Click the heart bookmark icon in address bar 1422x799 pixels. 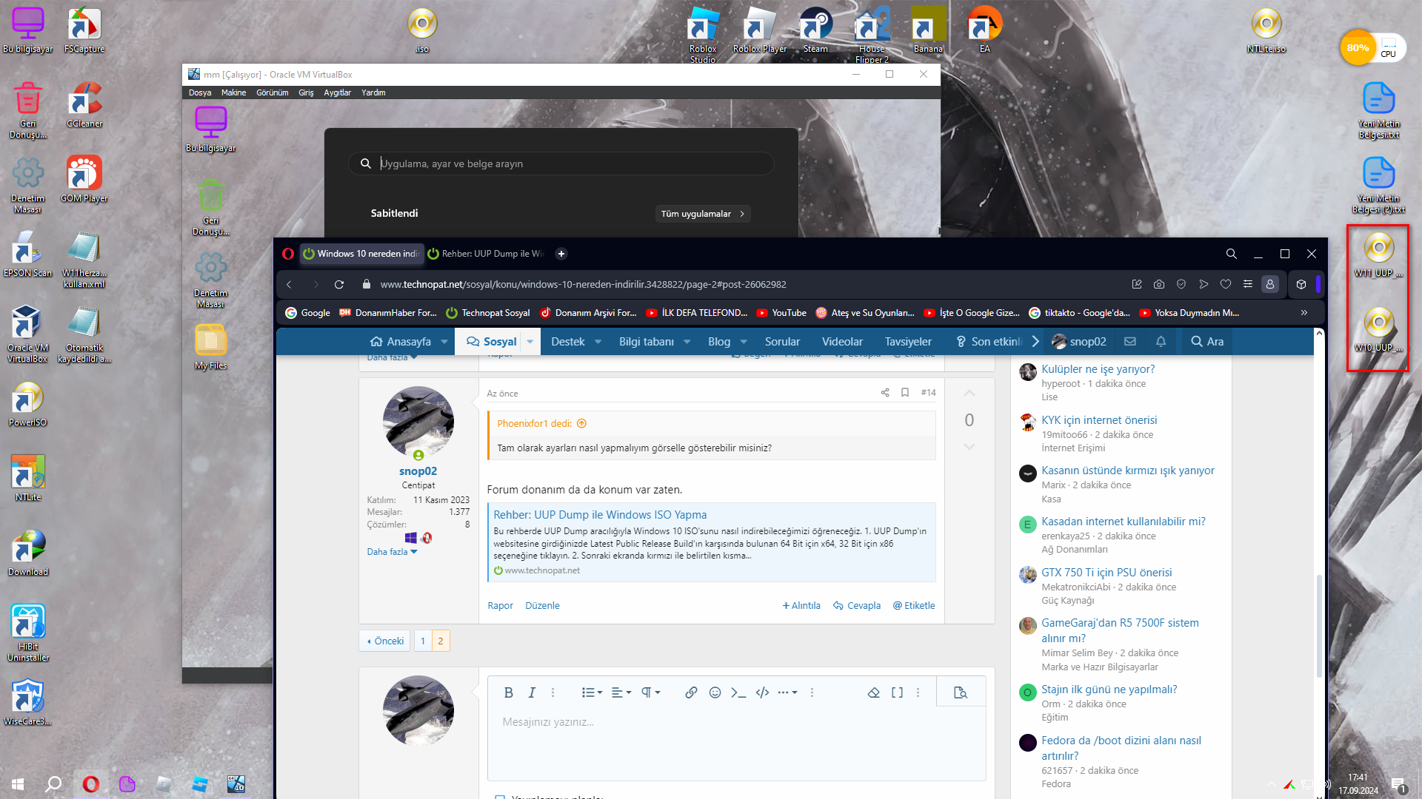(x=1226, y=284)
